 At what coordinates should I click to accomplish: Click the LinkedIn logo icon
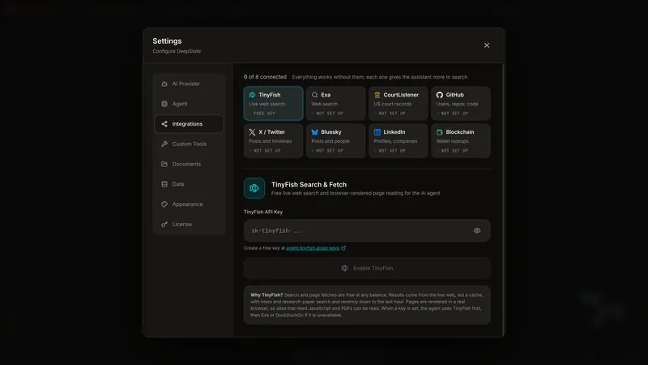coord(377,132)
